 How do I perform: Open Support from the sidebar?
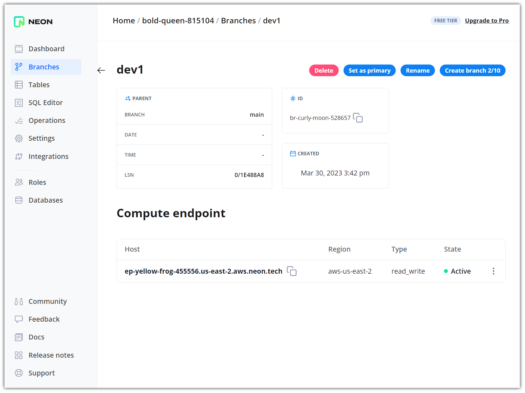tap(46, 373)
